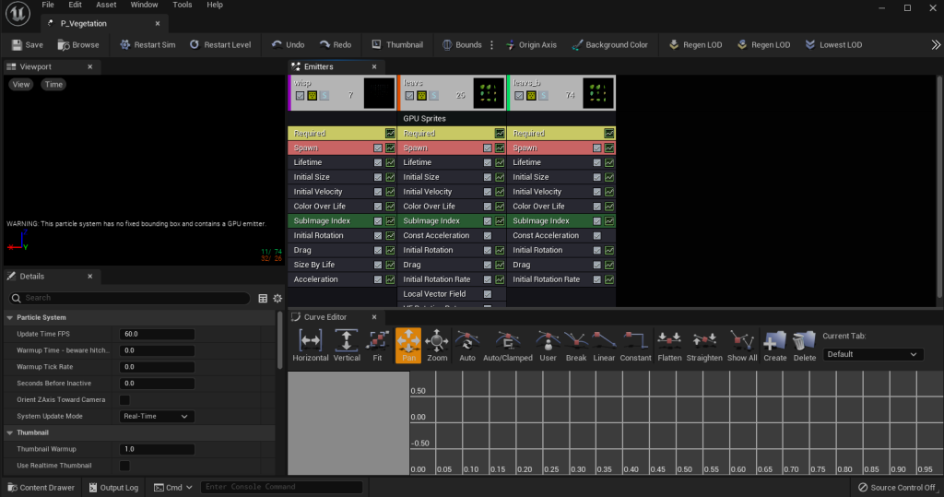
Task: Toggle the Local Vector Field module checkbox
Action: coord(488,294)
